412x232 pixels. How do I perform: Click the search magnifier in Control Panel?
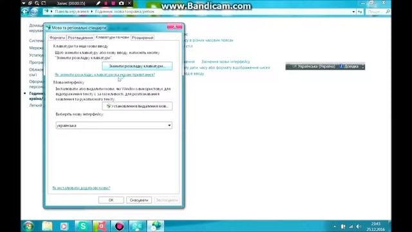pyautogui.click(x=388, y=12)
